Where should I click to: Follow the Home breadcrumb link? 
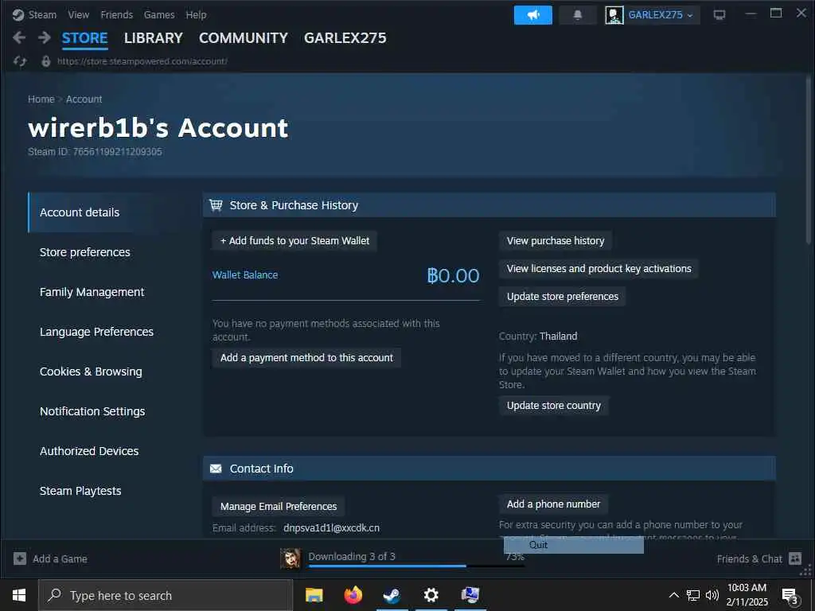(x=41, y=99)
